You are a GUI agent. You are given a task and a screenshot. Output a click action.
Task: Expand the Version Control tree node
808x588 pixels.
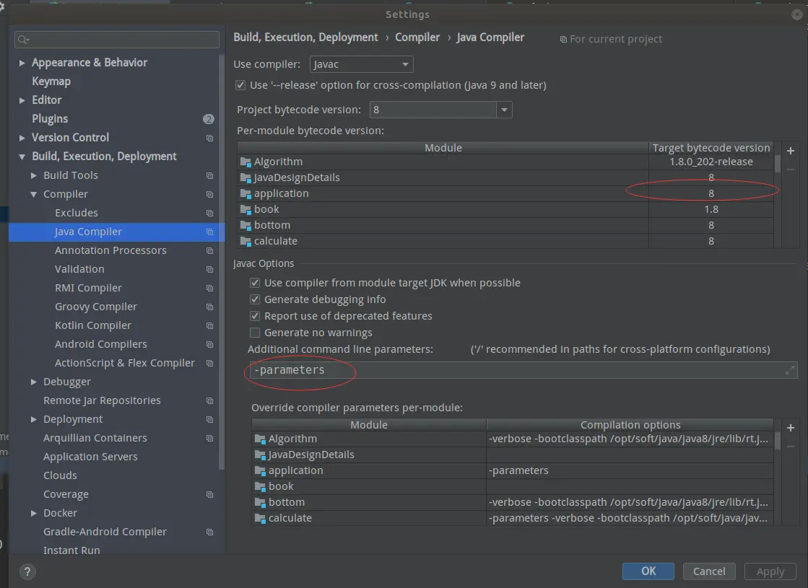pos(22,138)
